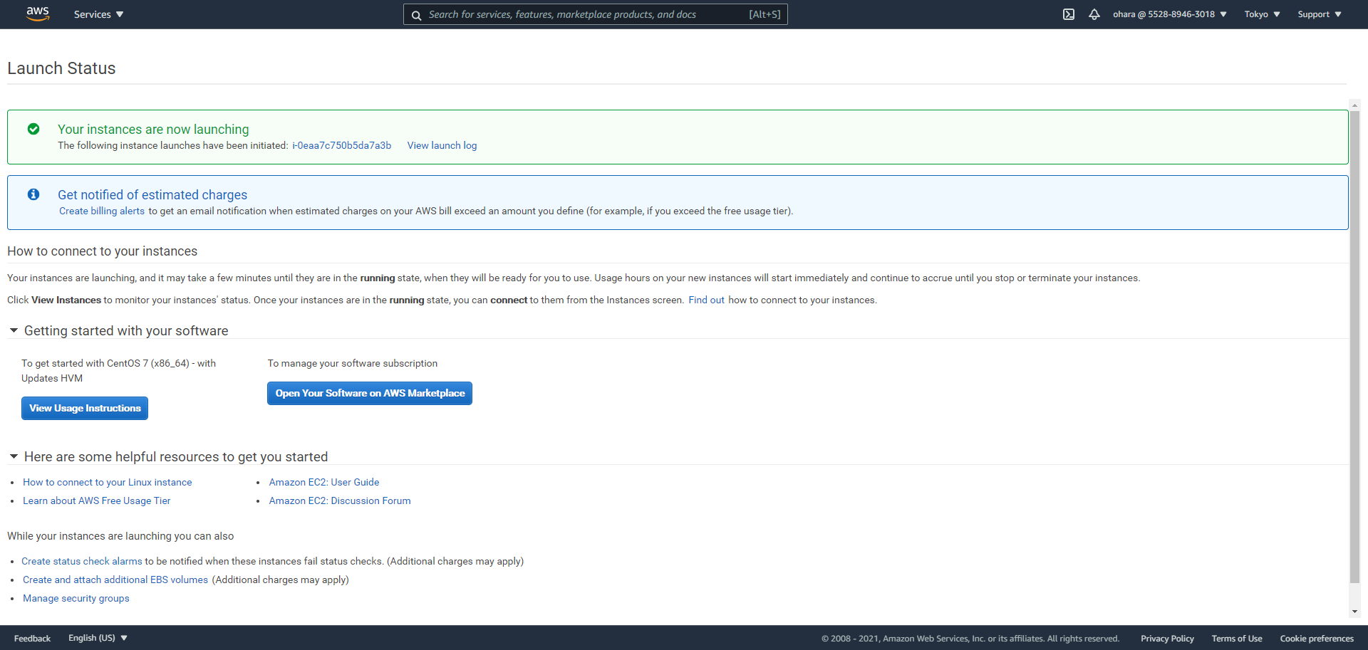Click Feedback in the footer

(x=32, y=639)
